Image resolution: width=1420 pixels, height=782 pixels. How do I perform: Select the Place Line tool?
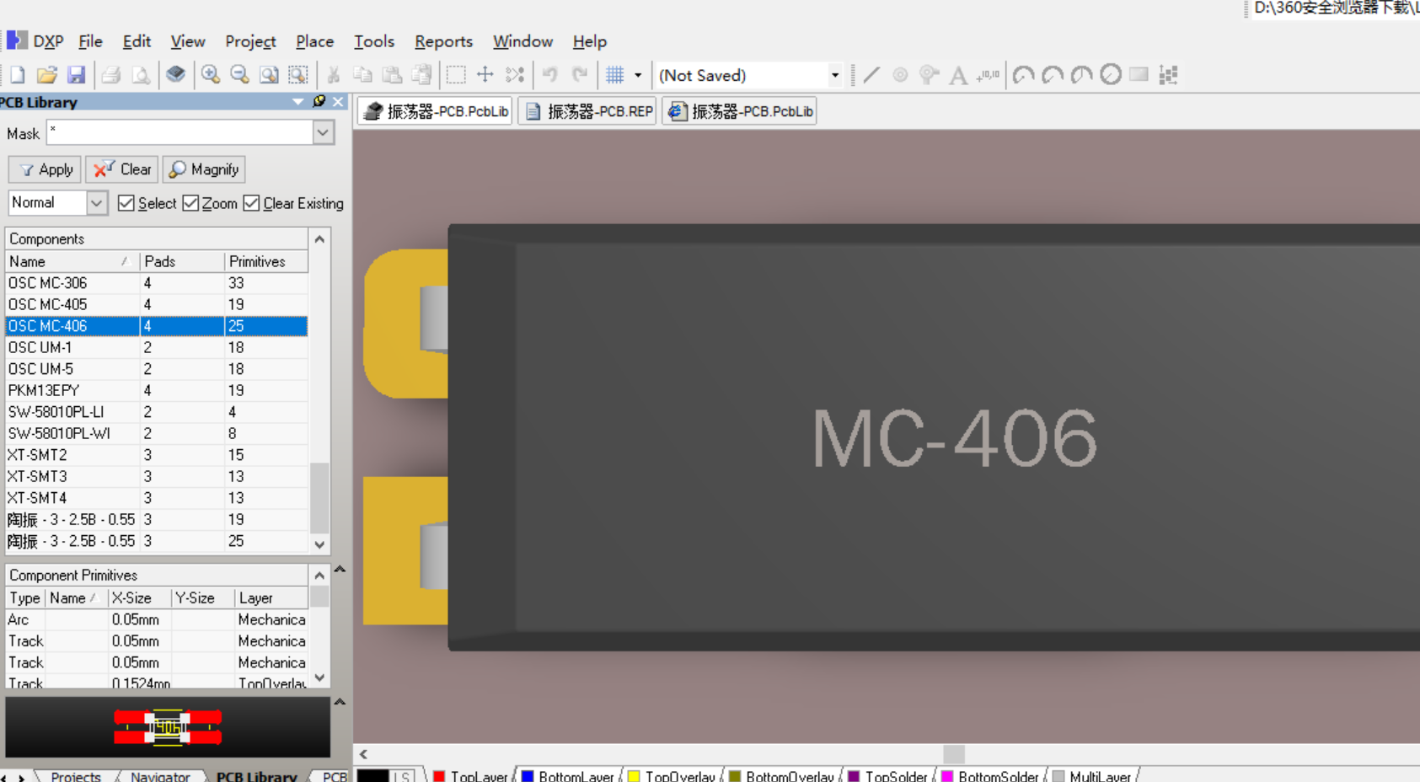871,75
